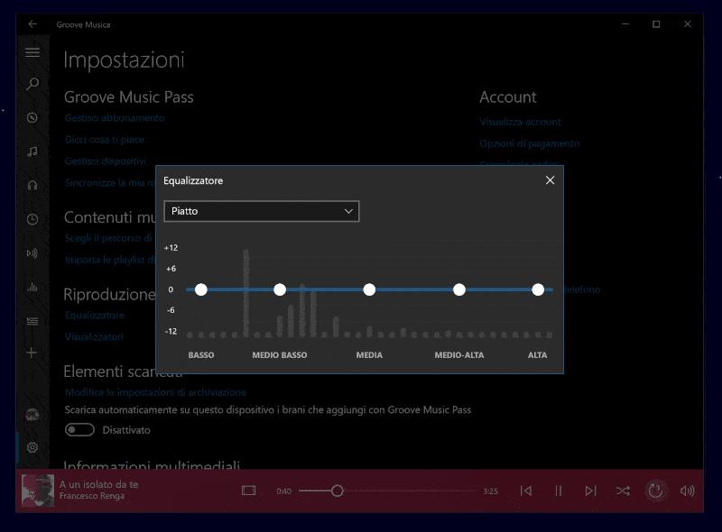Open search via the magnifier icon

point(32,84)
